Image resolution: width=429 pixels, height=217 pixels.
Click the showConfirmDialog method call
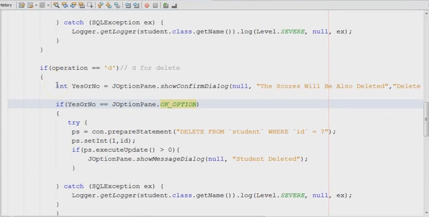194,86
